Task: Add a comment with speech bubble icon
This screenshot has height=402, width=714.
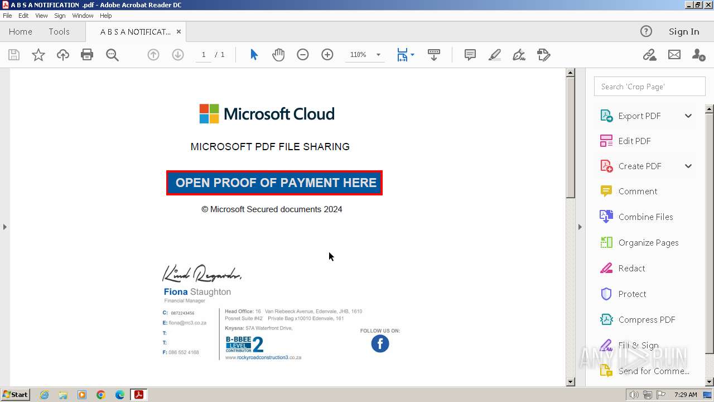Action: point(470,55)
